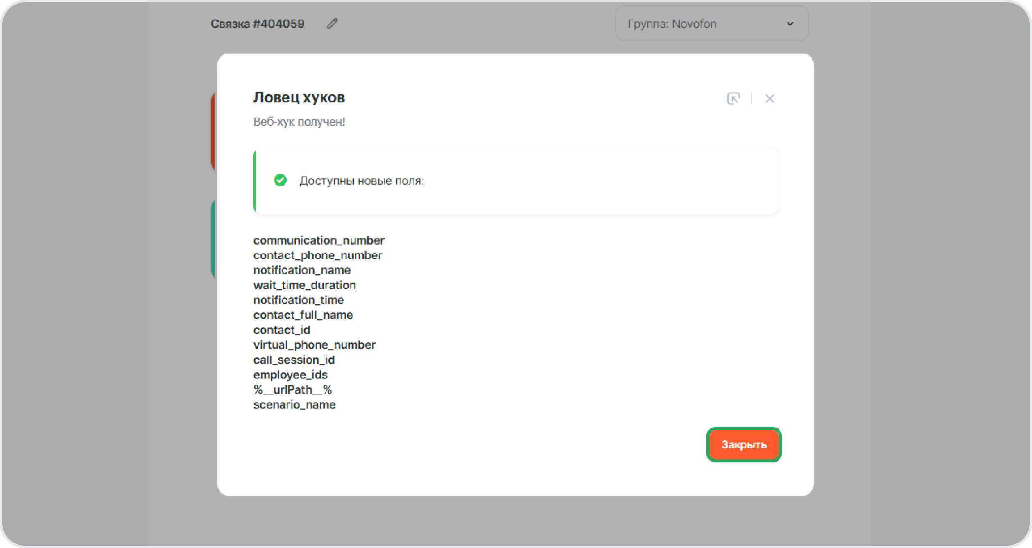
Task: Select the communication_number field
Action: (x=319, y=240)
